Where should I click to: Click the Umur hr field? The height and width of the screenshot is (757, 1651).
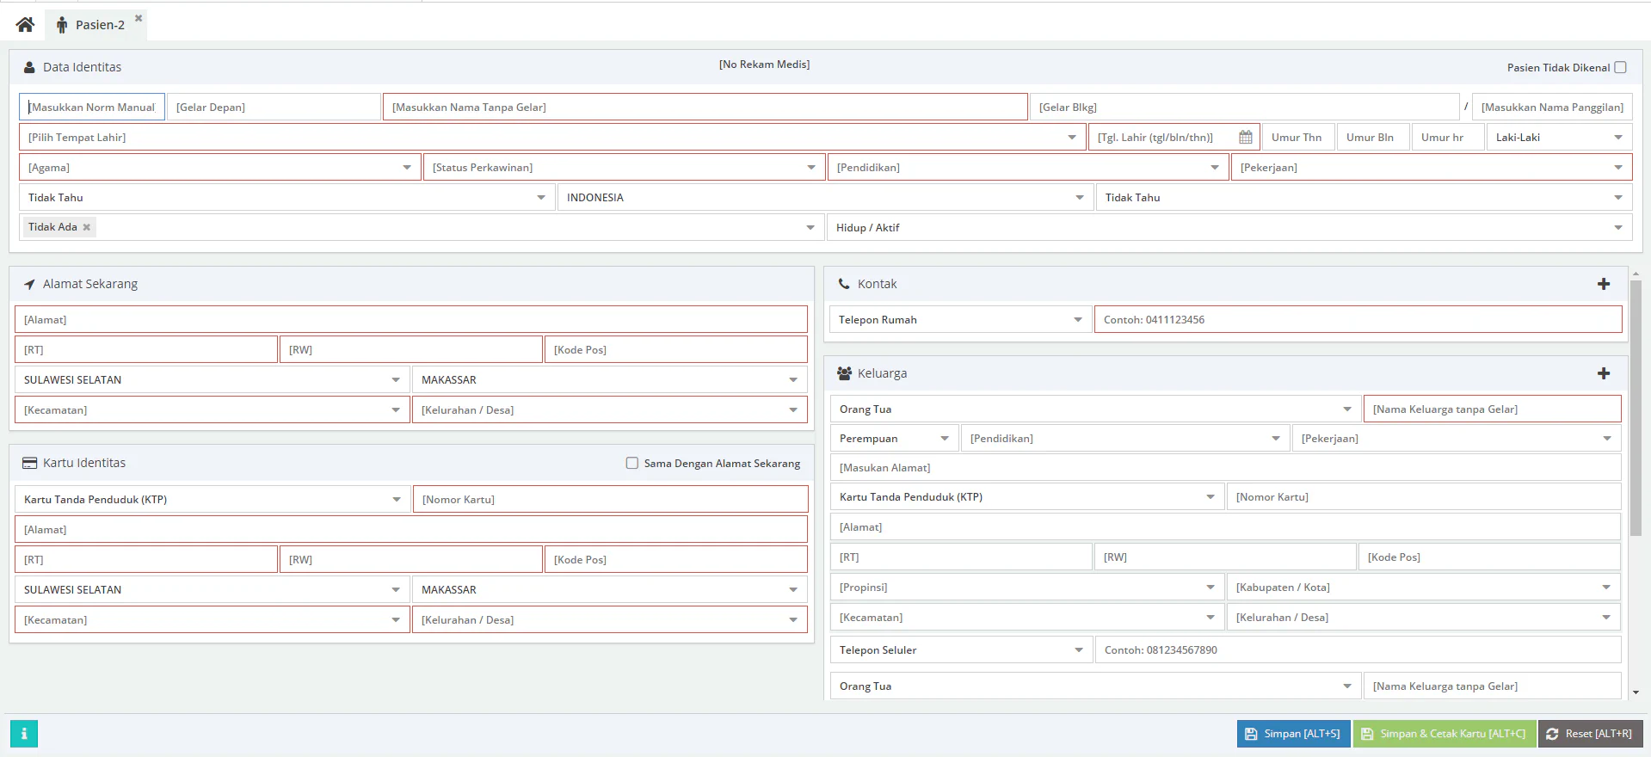1448,138
